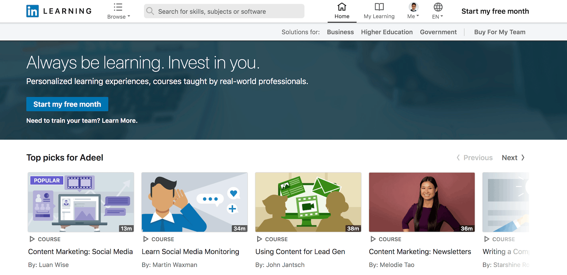Open My Learning book icon
The height and width of the screenshot is (275, 567).
pyautogui.click(x=379, y=7)
